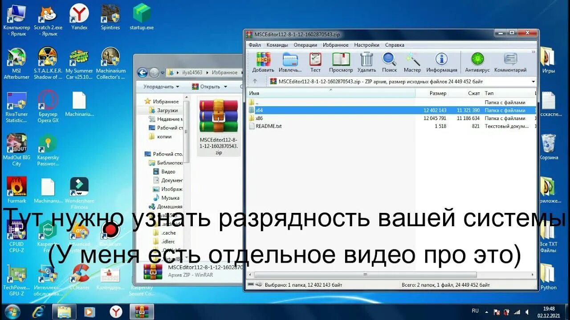Open Браузер Opera GX desktop shortcut
This screenshot has width=570, height=320.
pos(48,107)
